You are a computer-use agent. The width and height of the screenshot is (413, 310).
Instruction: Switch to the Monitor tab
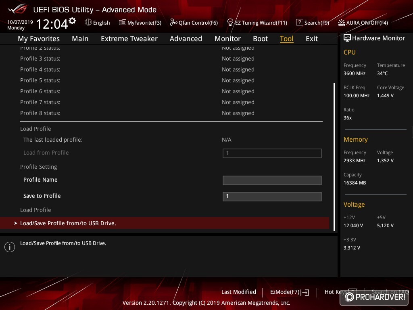227,39
